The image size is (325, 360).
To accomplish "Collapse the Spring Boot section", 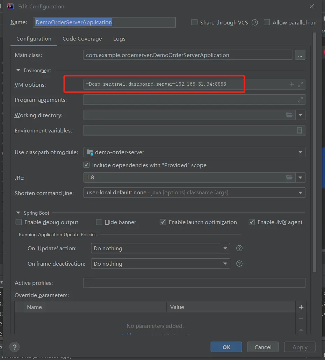I will point(18,213).
